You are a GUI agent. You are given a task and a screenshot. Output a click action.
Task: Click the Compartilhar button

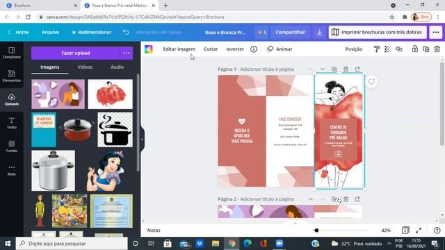point(290,33)
